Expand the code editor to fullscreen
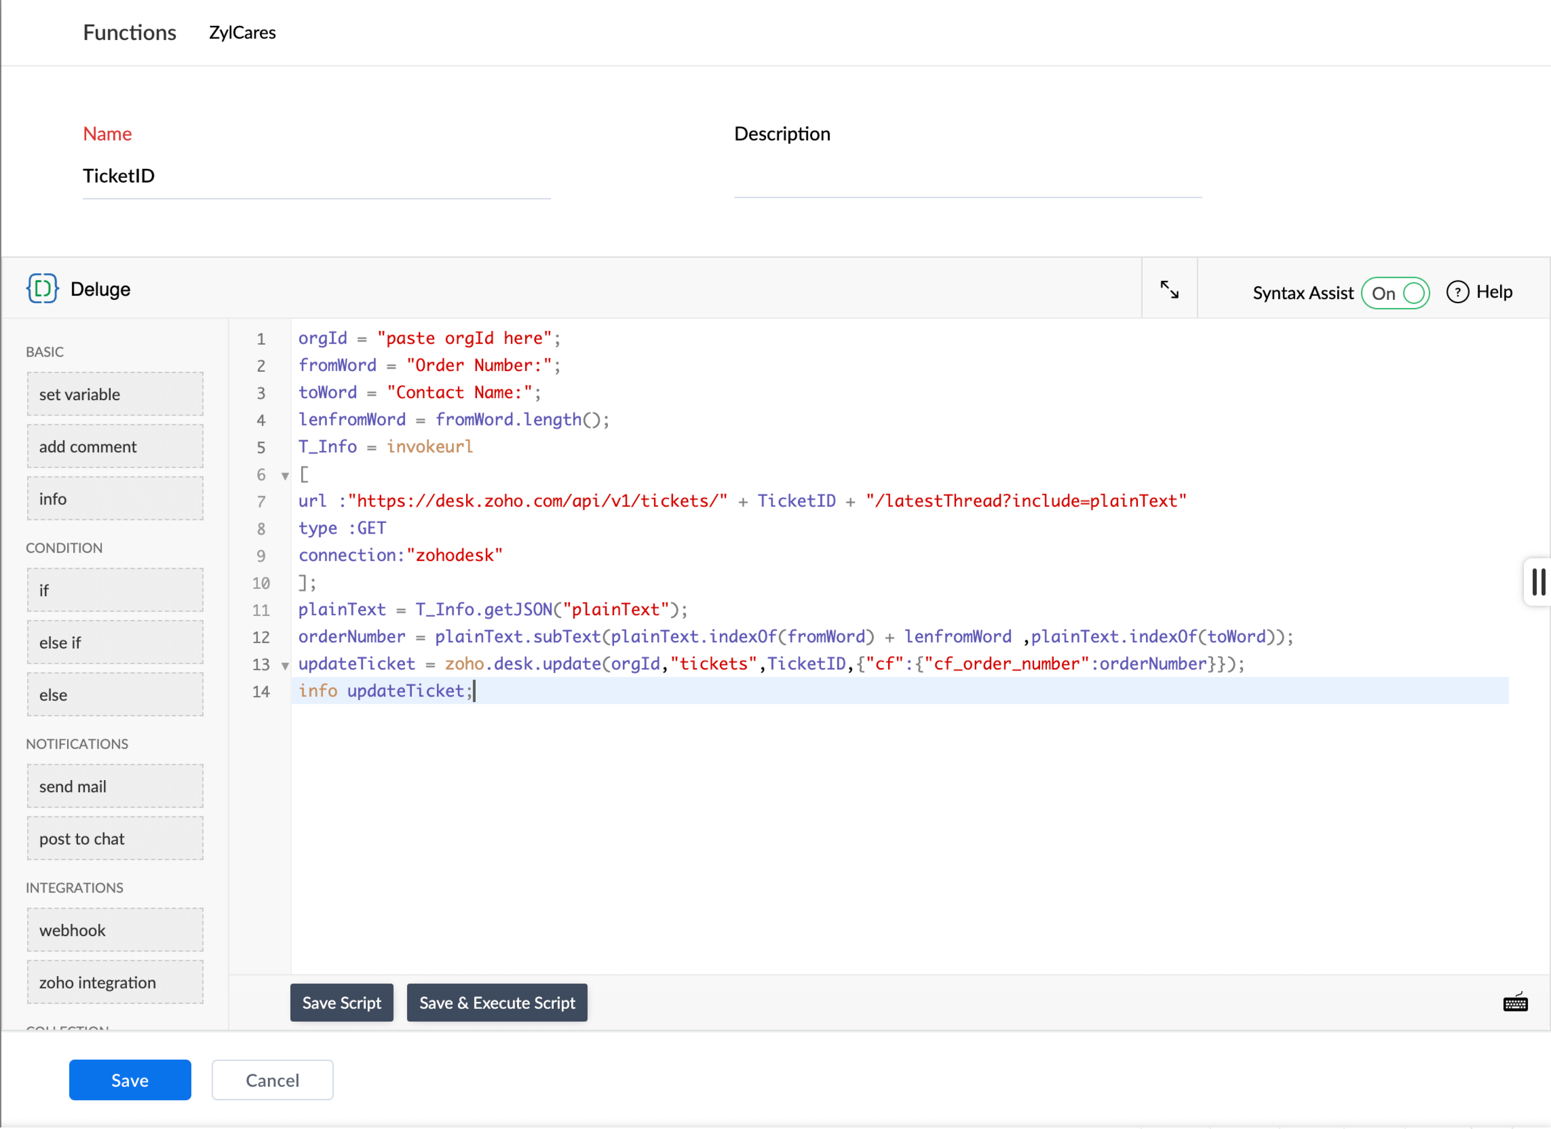Image resolution: width=1551 pixels, height=1129 pixels. tap(1169, 289)
